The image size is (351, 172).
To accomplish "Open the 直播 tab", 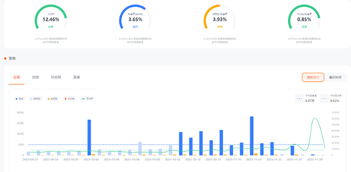I will [x=76, y=78].
